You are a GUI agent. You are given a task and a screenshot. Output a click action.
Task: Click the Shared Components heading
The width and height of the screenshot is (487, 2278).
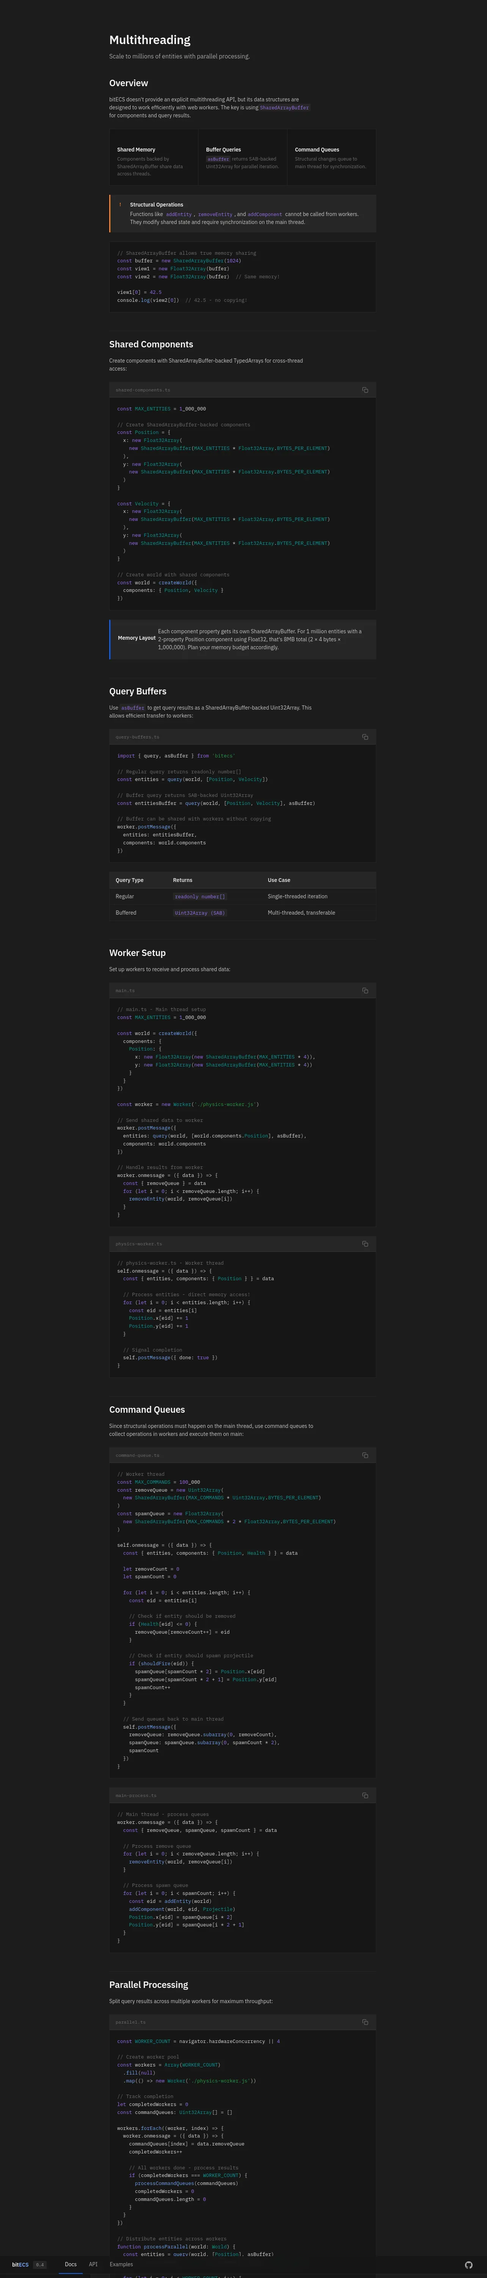[151, 345]
